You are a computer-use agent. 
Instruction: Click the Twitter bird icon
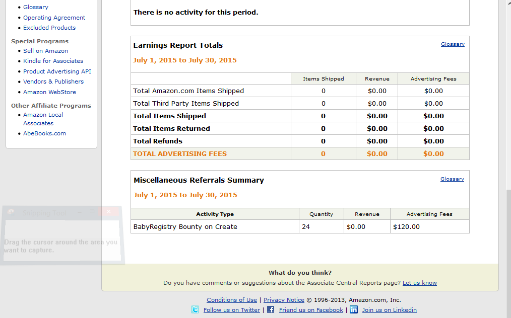195,309
